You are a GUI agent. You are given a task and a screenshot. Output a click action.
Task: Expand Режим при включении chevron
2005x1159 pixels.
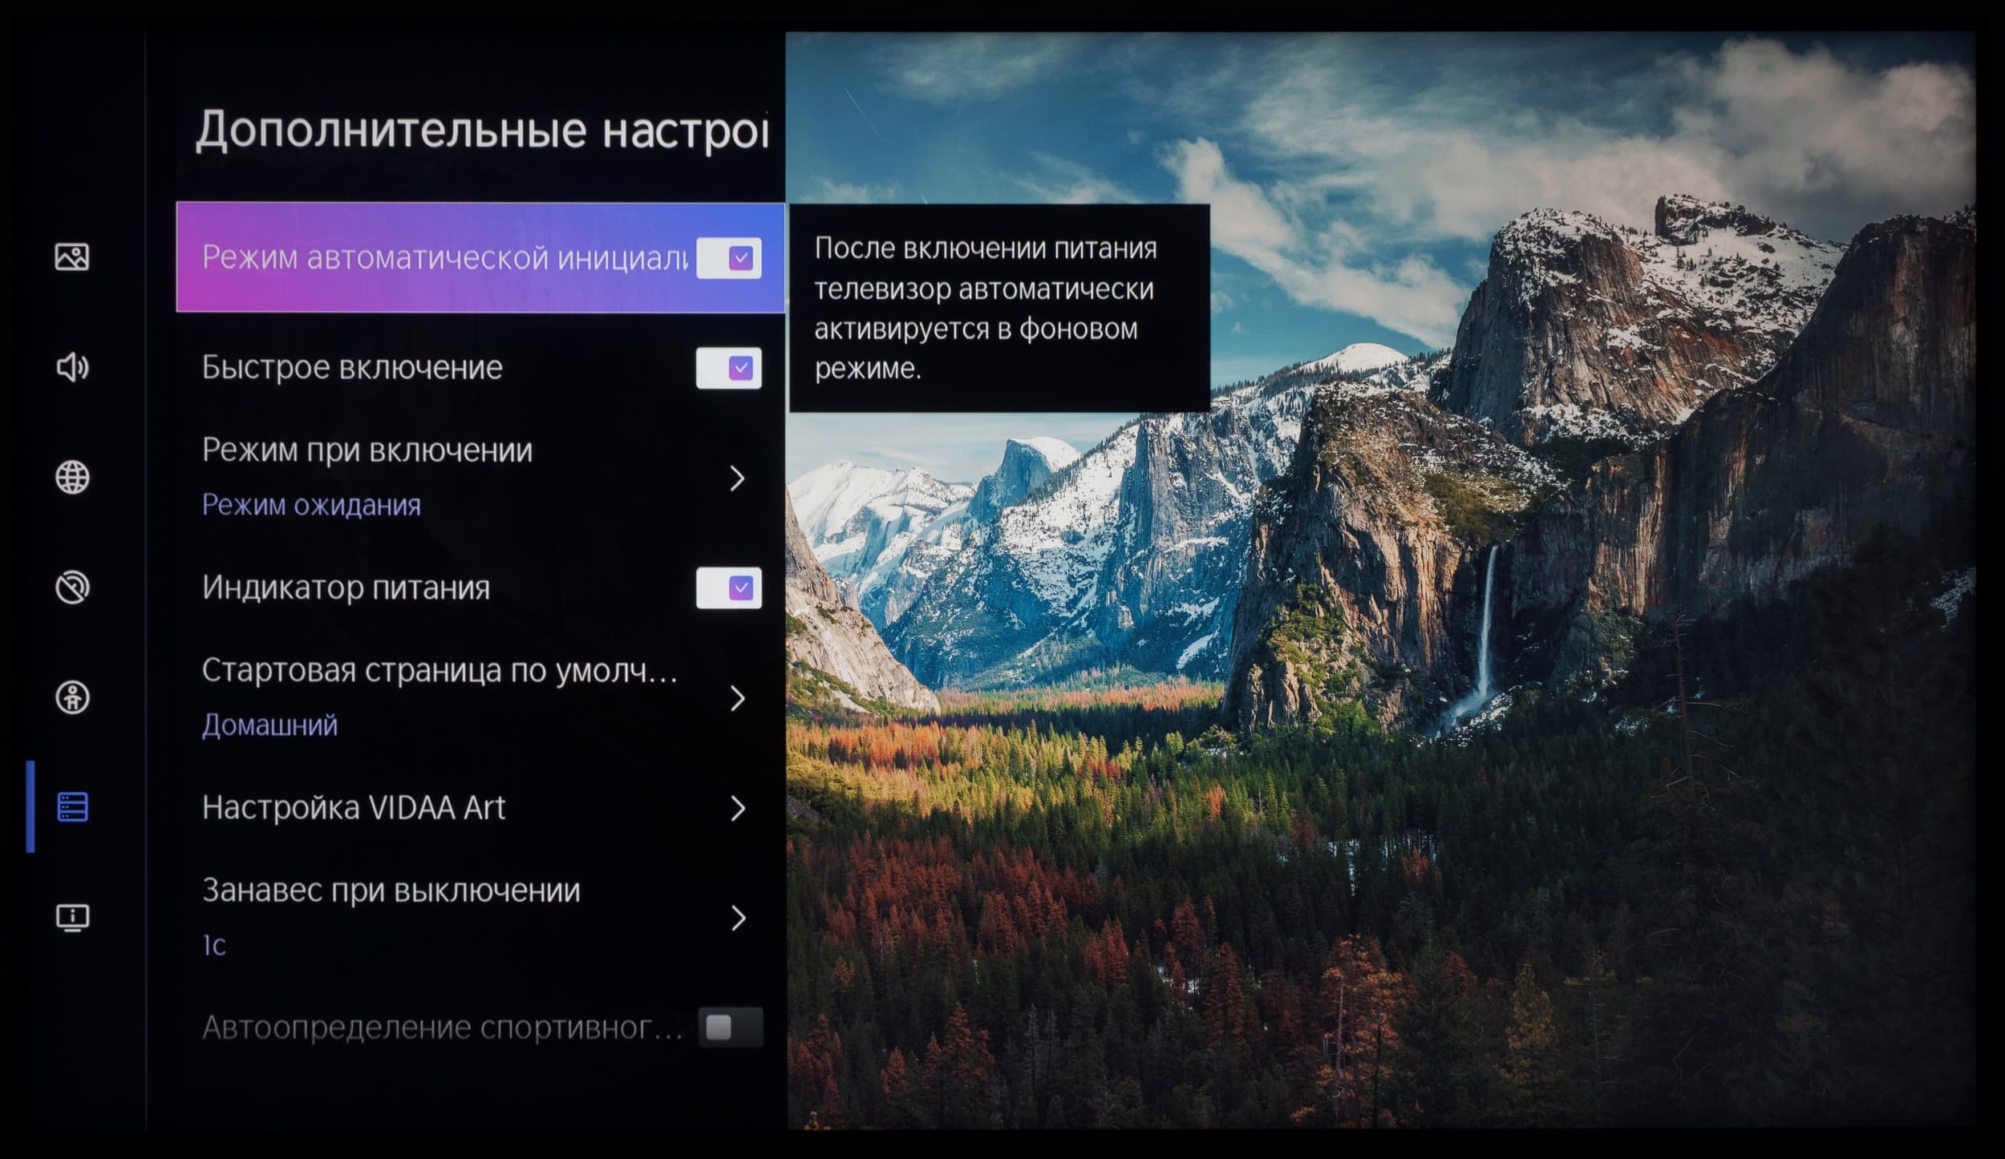click(x=737, y=479)
